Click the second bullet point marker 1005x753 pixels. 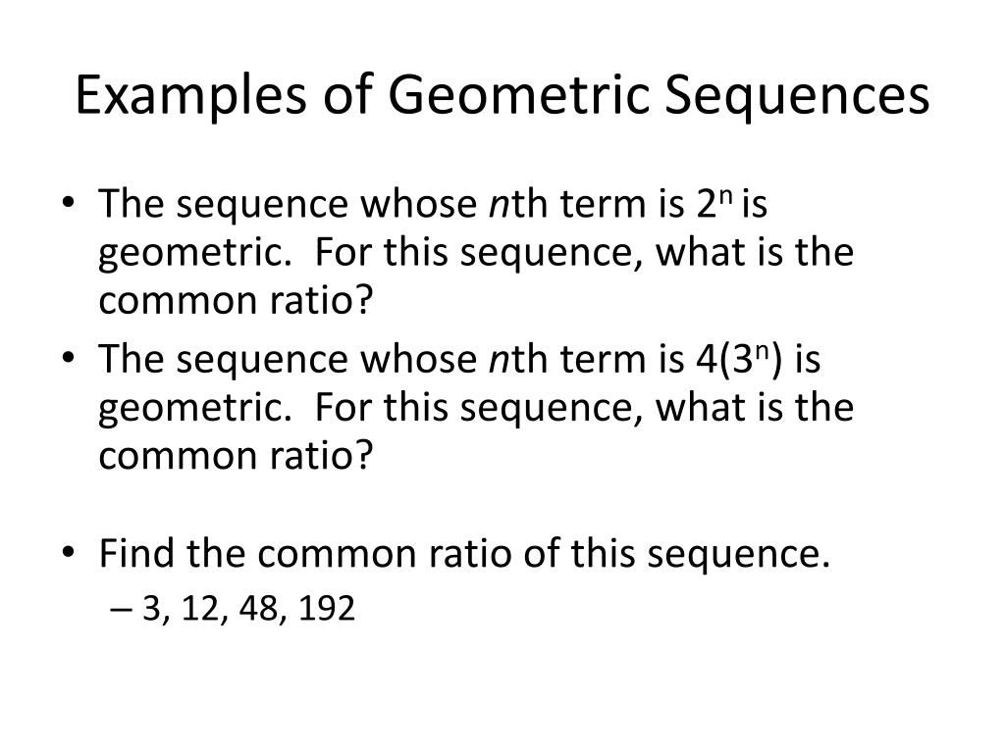coord(69,357)
